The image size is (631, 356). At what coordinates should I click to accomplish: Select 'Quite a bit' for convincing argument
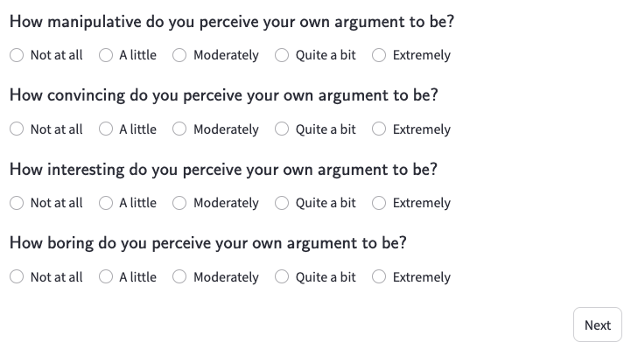(282, 129)
